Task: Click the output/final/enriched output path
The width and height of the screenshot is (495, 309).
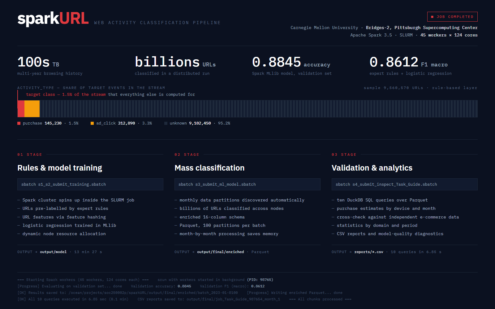Action: click(221, 252)
